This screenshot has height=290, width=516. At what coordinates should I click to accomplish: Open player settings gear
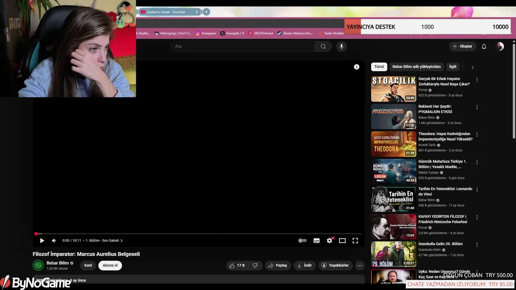[330, 240]
